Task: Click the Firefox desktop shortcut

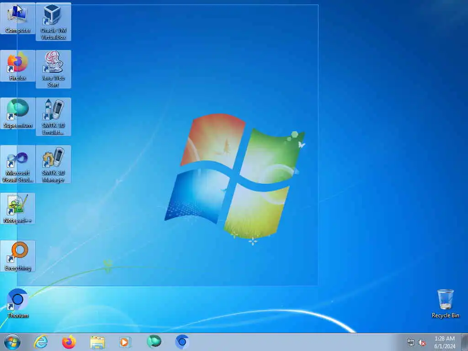Action: click(x=18, y=66)
